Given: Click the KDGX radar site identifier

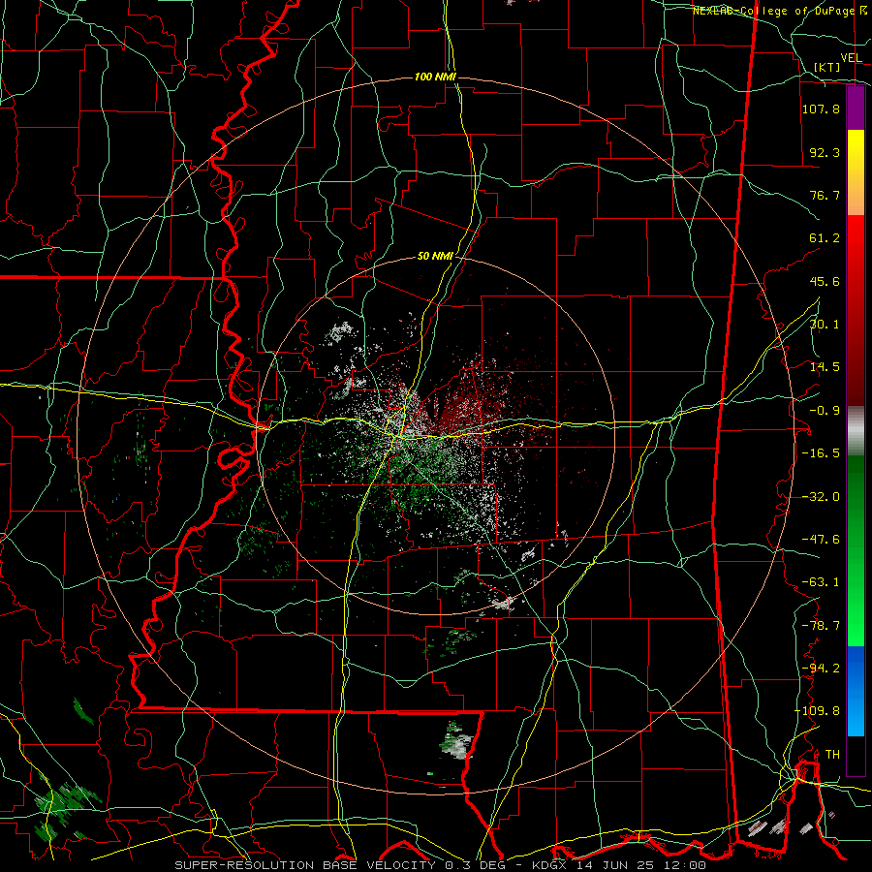Looking at the screenshot, I should [551, 865].
